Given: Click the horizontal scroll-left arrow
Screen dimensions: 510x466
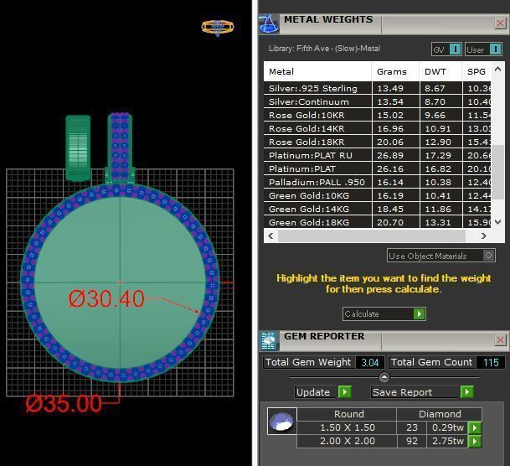Looking at the screenshot, I should (x=270, y=236).
